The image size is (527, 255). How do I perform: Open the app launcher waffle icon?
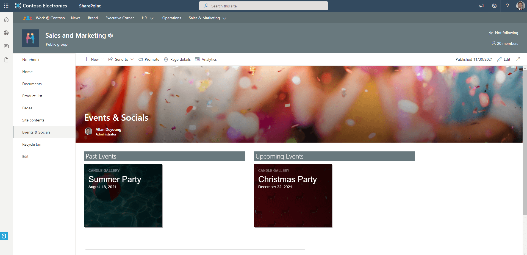tap(6, 6)
